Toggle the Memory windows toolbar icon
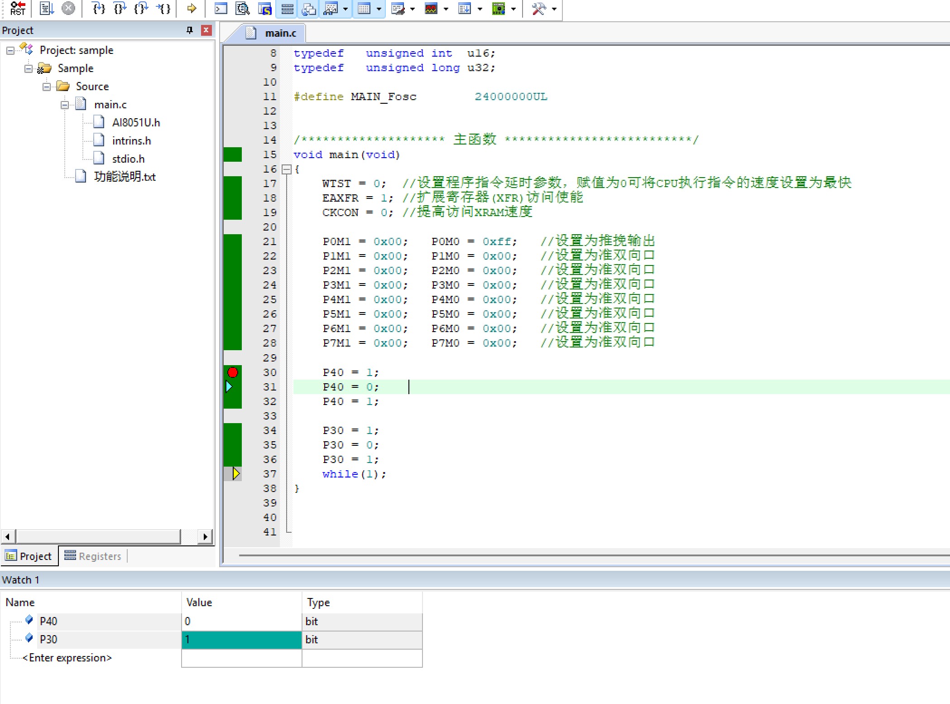The image size is (950, 704). [x=364, y=9]
